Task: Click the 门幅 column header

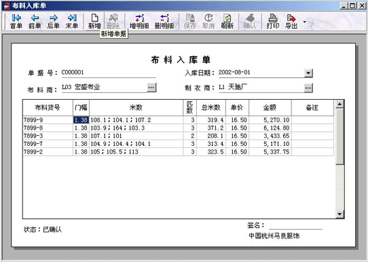Action: 81,108
